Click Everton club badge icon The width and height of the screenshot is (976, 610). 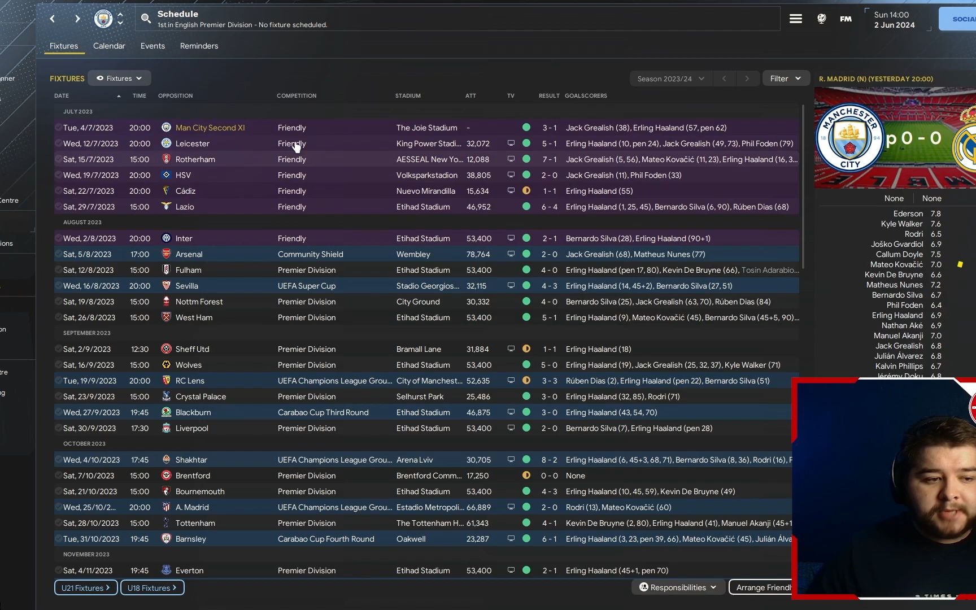click(x=166, y=570)
